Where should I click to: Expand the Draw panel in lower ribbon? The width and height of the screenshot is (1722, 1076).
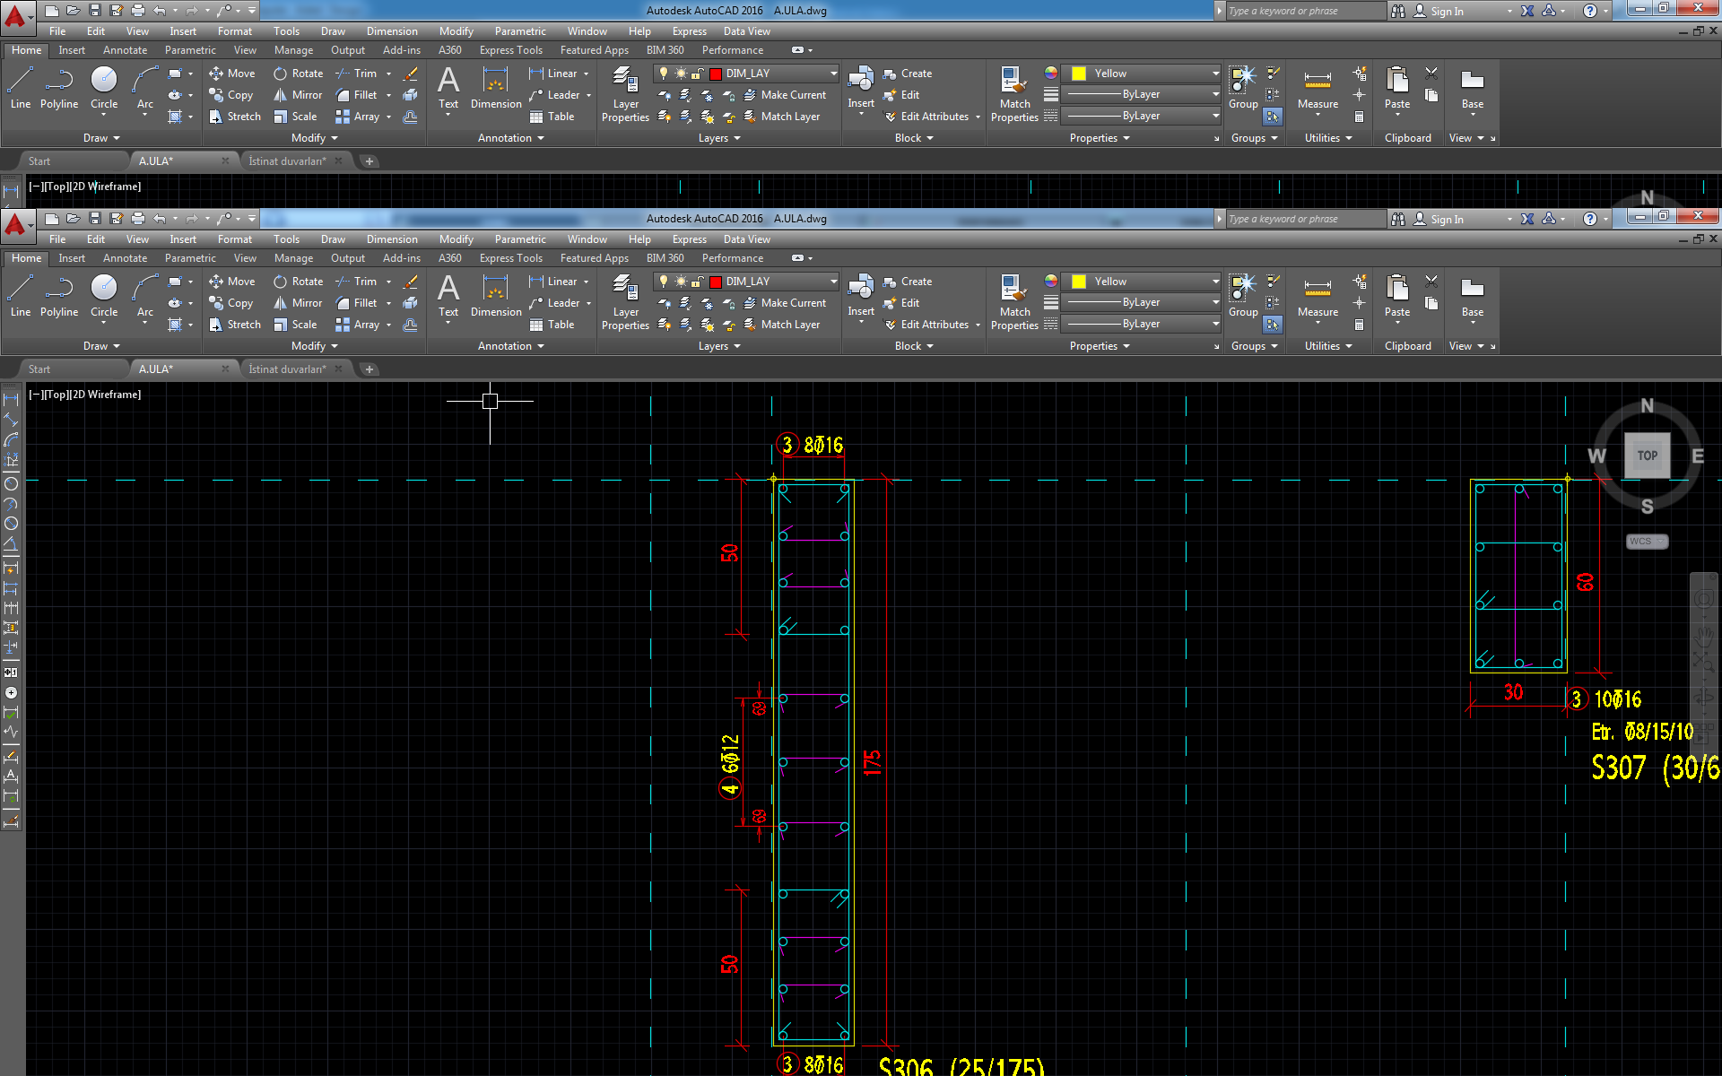point(100,346)
